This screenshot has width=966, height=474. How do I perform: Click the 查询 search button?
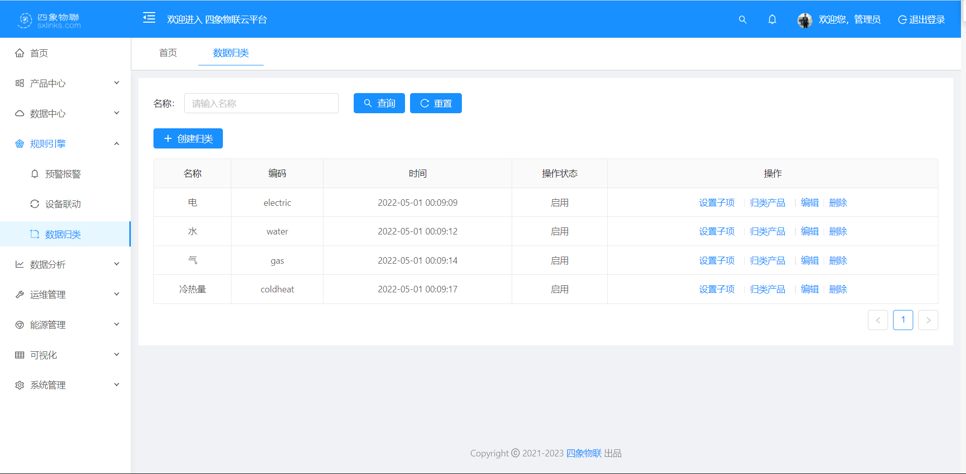point(379,104)
